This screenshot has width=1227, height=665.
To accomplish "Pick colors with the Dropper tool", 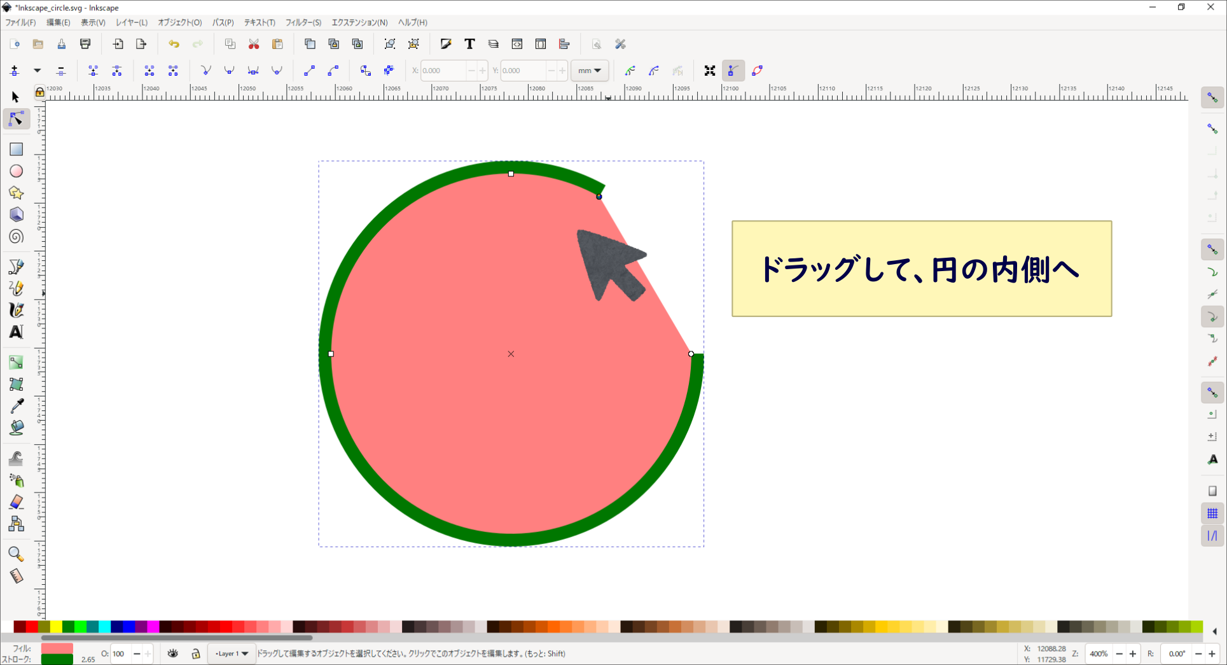I will pyautogui.click(x=16, y=405).
